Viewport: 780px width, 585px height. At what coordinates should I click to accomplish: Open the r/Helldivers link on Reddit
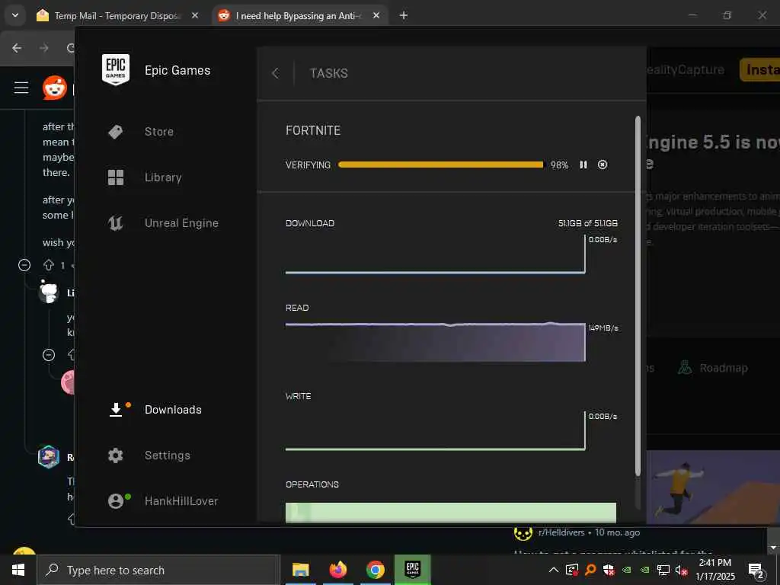pyautogui.click(x=561, y=532)
